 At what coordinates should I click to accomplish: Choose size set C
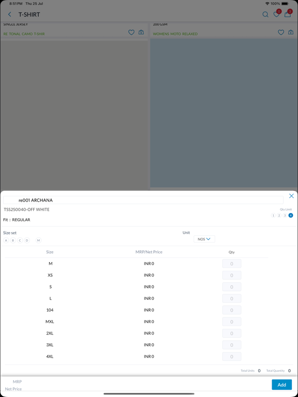[x=20, y=240]
